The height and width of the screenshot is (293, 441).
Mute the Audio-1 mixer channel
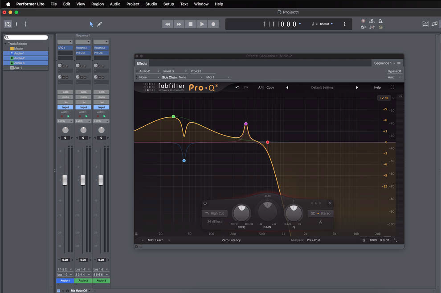click(x=65, y=97)
